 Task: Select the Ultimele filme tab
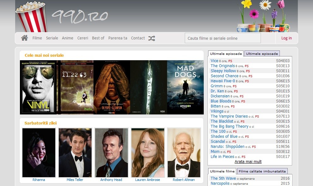pos(222,171)
